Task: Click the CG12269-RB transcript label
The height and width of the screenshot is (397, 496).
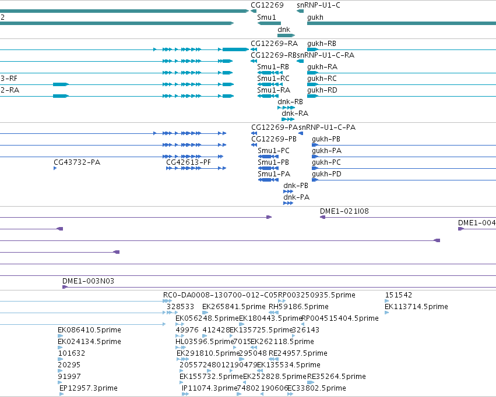Action: [x=273, y=55]
